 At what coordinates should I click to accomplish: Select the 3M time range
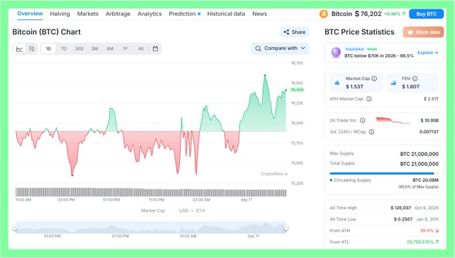tap(94, 49)
